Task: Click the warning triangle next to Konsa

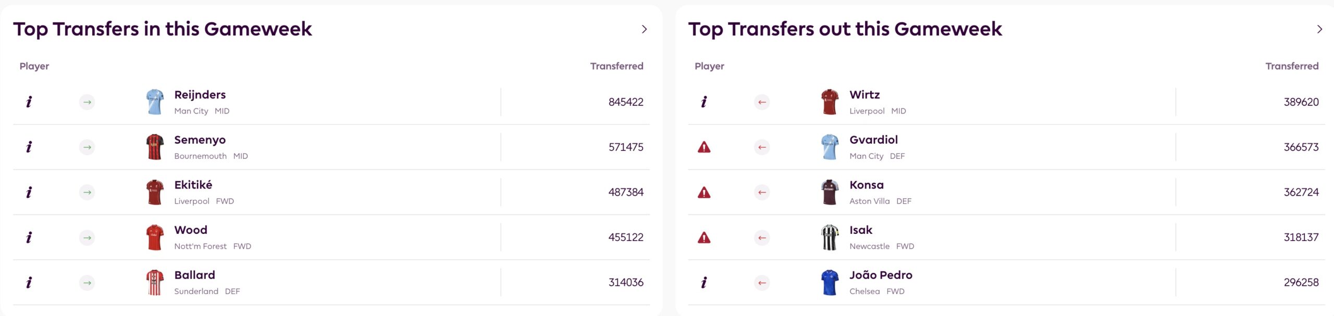Action: [704, 193]
